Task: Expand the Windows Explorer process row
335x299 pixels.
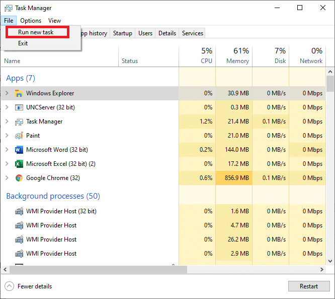Action: 7,93
